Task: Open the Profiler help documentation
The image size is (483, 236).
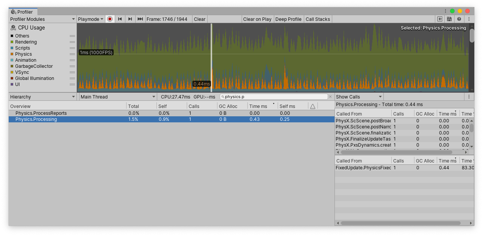Action: coord(459,19)
